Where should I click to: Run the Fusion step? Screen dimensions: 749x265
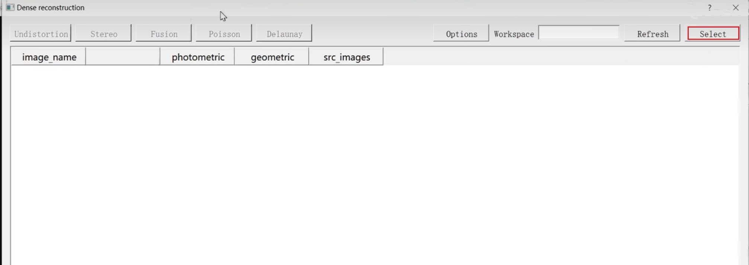click(x=164, y=33)
